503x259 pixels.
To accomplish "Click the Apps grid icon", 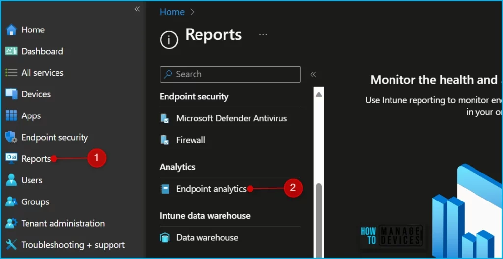I will click(11, 115).
